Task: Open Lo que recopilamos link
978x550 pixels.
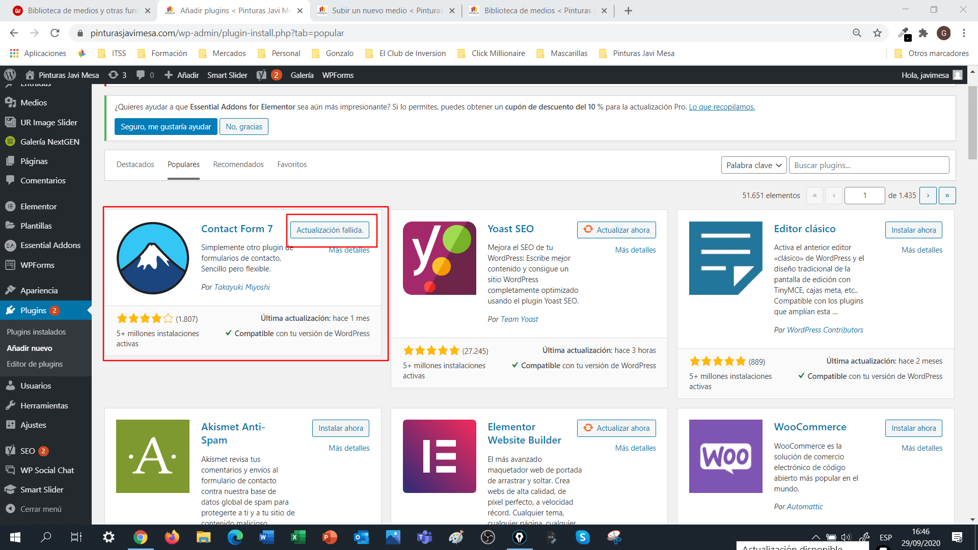Action: [x=722, y=107]
